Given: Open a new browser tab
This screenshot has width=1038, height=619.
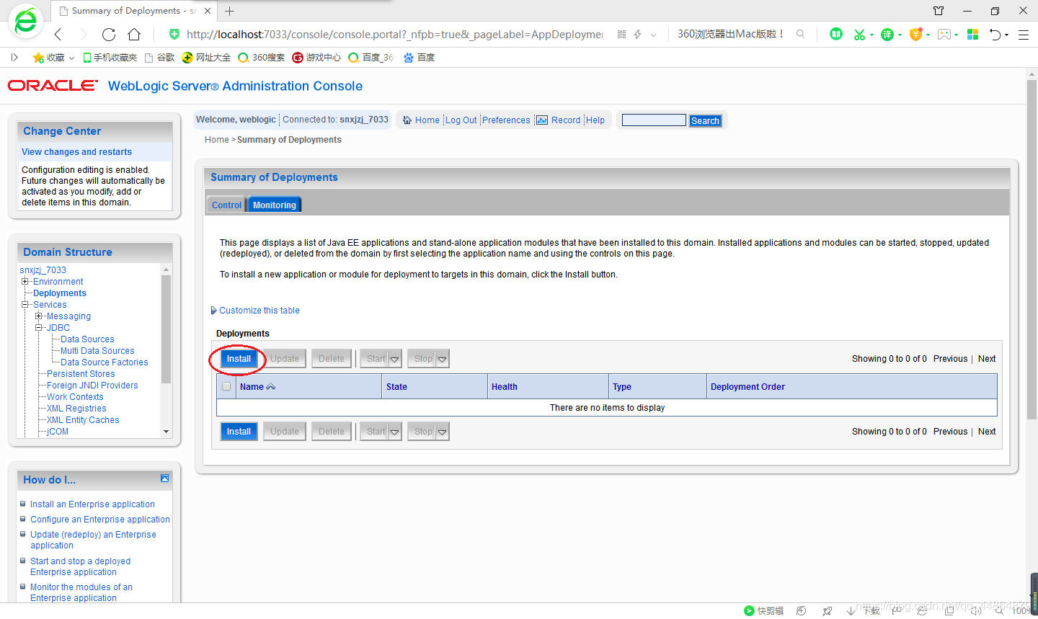Looking at the screenshot, I should 229,11.
